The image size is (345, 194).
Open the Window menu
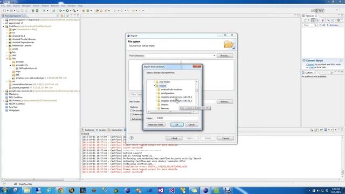pyautogui.click(x=72, y=6)
